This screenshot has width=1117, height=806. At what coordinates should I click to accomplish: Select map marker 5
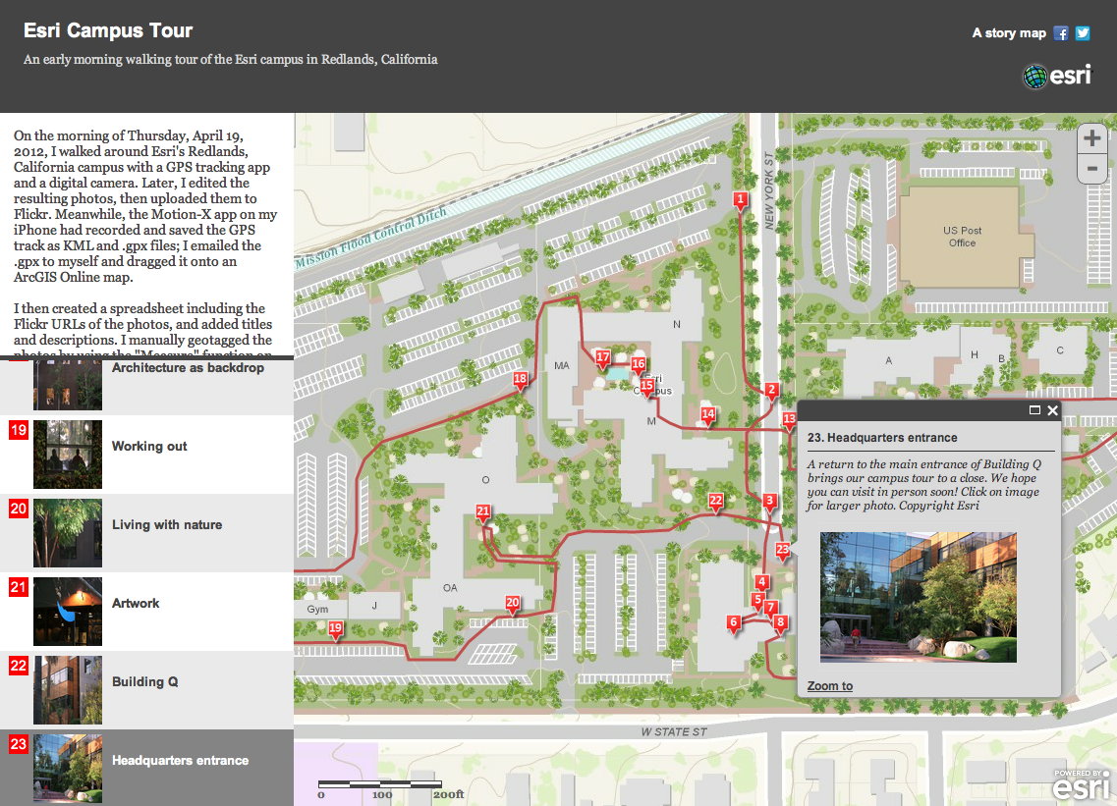pos(758,602)
